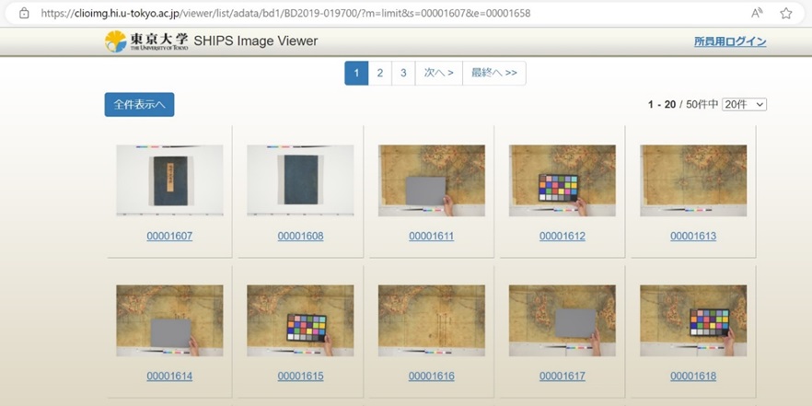Jump to last page with 最終へ >>
Viewport: 812px width, 406px height.
[494, 74]
